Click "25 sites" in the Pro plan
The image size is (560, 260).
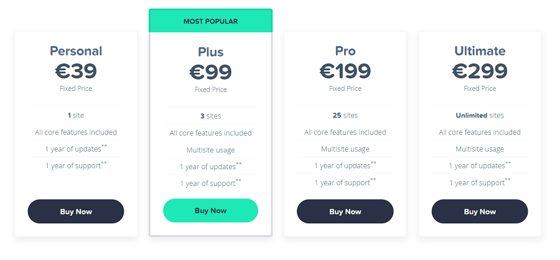click(345, 115)
